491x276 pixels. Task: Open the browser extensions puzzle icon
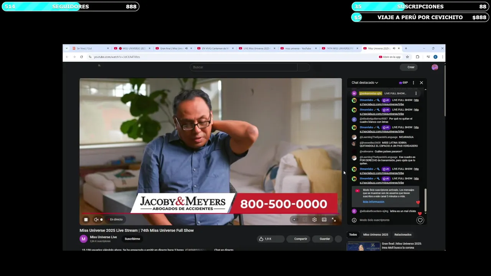(417, 57)
